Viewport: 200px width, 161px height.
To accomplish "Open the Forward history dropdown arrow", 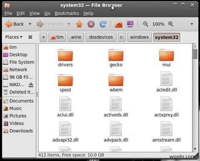I will click(x=69, y=24).
